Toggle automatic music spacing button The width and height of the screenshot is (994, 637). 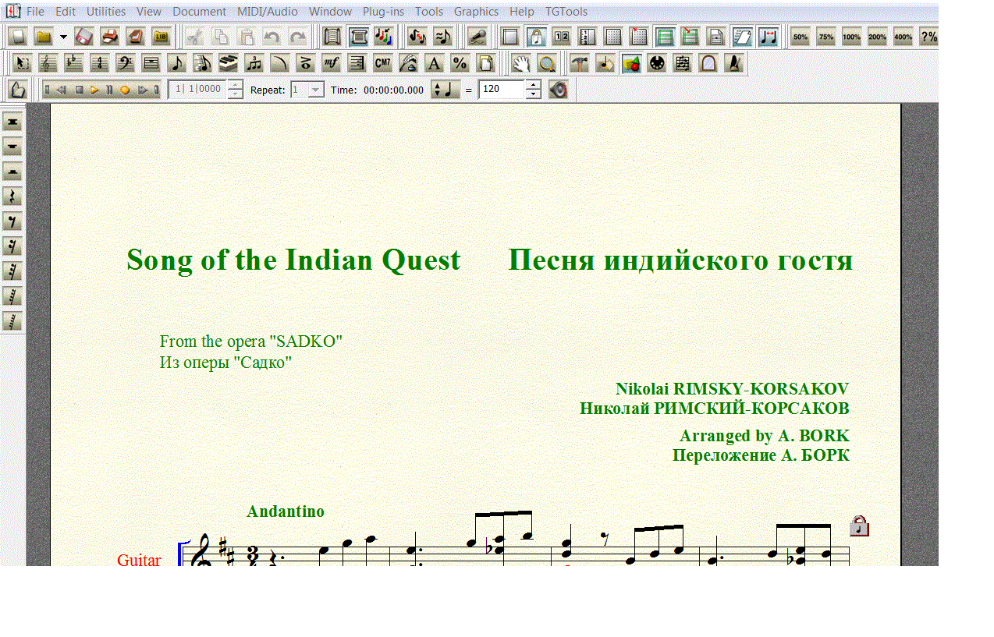point(767,37)
